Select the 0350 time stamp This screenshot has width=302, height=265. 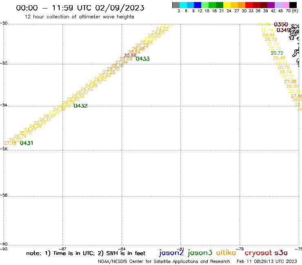coord(281,24)
